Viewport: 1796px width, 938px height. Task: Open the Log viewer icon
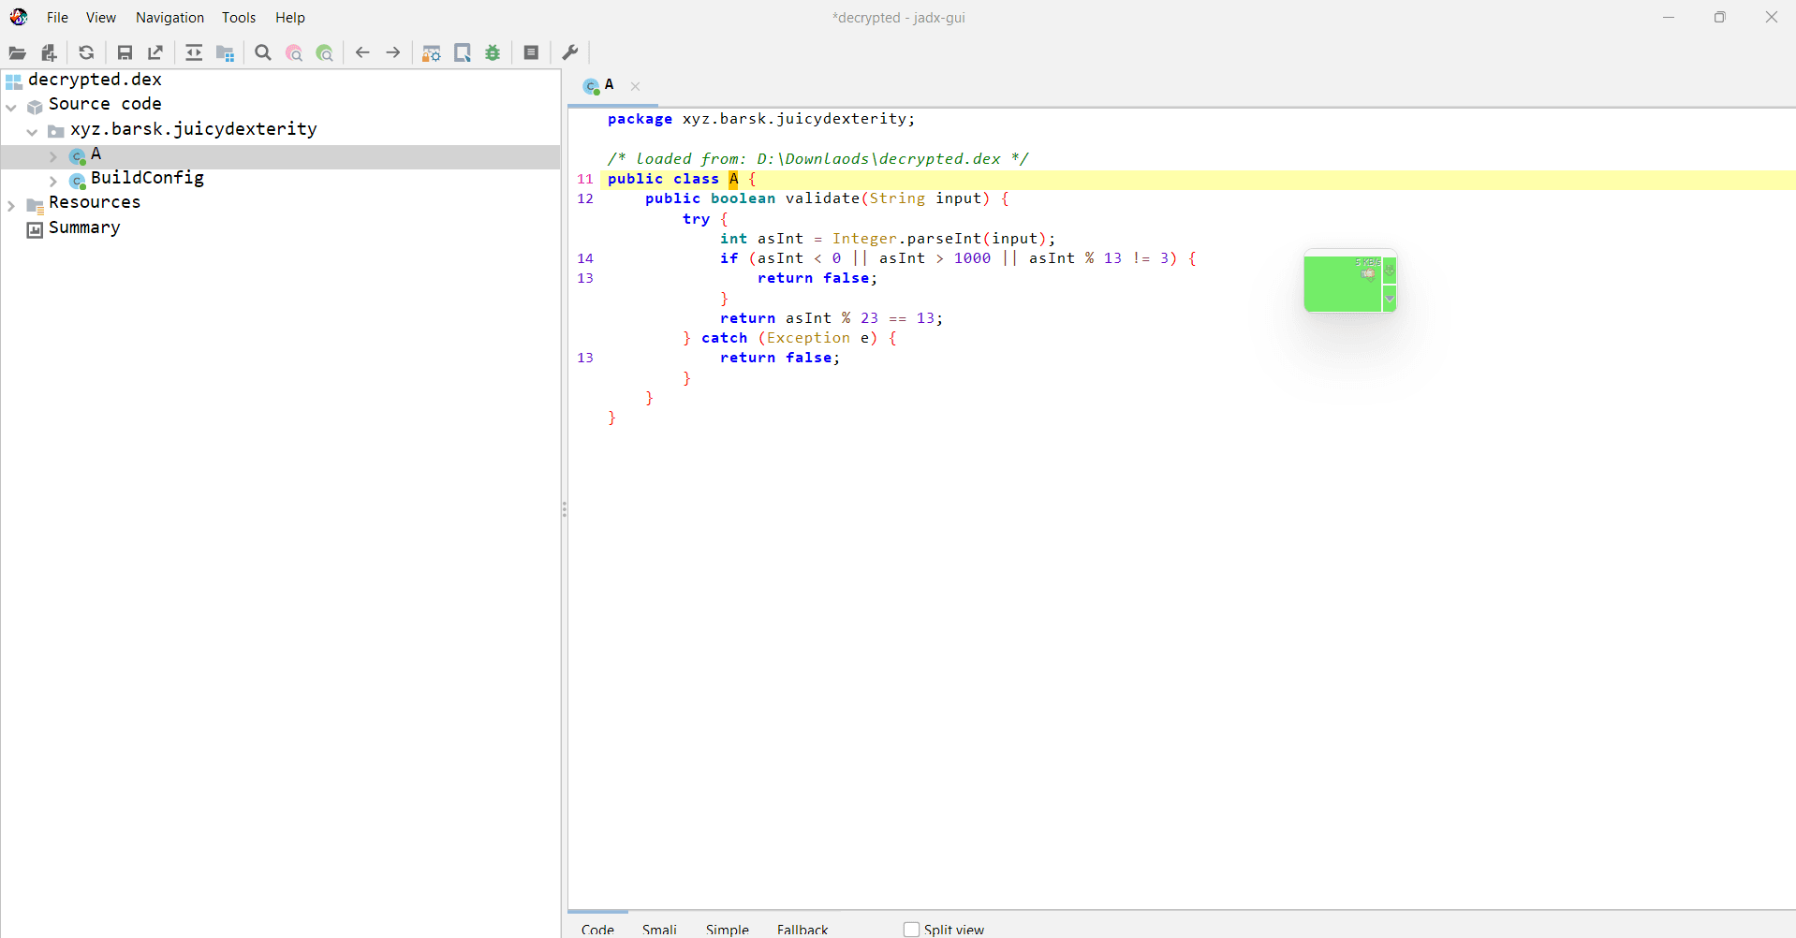click(531, 53)
